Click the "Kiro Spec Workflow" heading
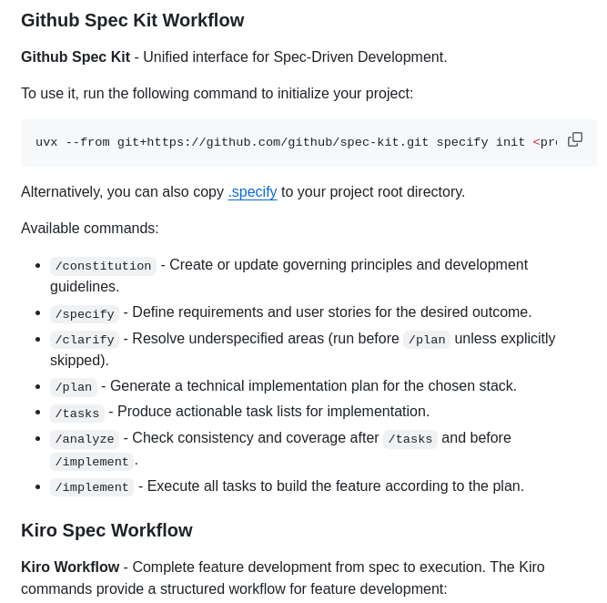The width and height of the screenshot is (607, 603). tap(106, 530)
